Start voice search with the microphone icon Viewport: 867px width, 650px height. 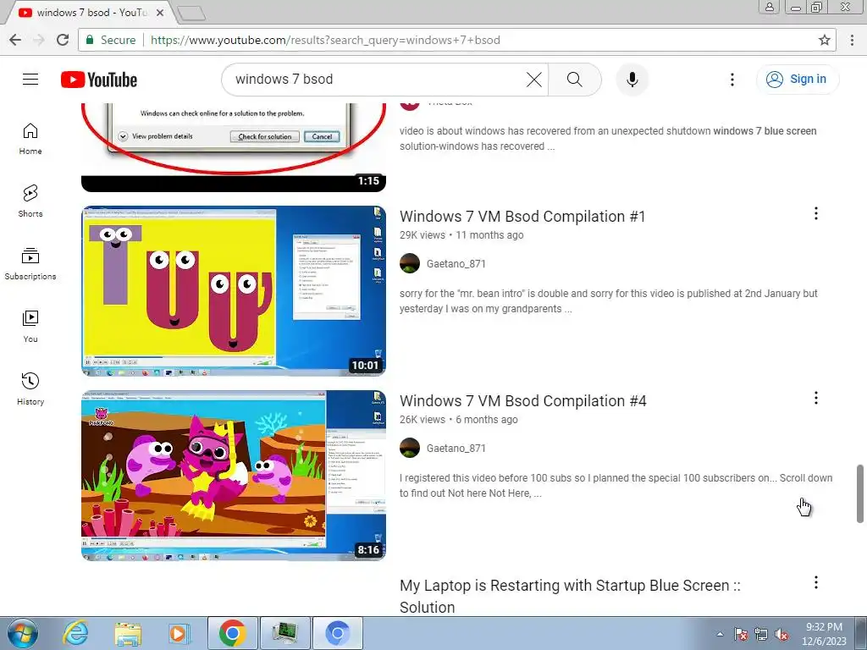click(632, 80)
